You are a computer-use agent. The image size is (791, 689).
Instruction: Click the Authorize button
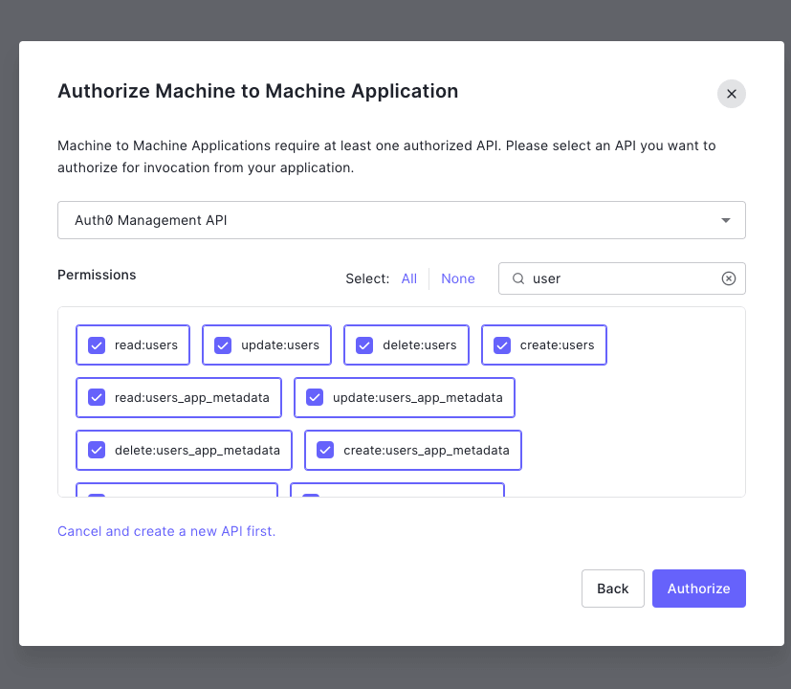[698, 589]
